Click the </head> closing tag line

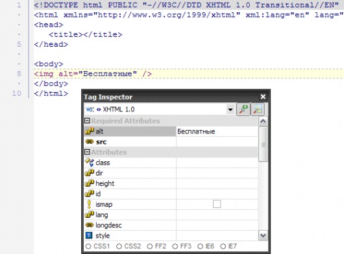pyautogui.click(x=51, y=44)
